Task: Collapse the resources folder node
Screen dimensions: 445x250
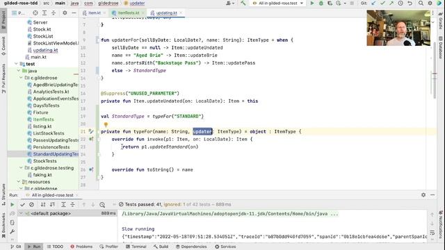Action: point(19,182)
